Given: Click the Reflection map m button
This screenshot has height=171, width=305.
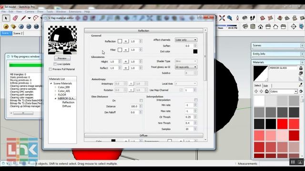Looking at the screenshot, I should 126,41.
